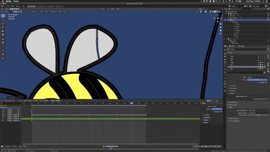Select the Scale tool in the left toolbar

click(3, 31)
